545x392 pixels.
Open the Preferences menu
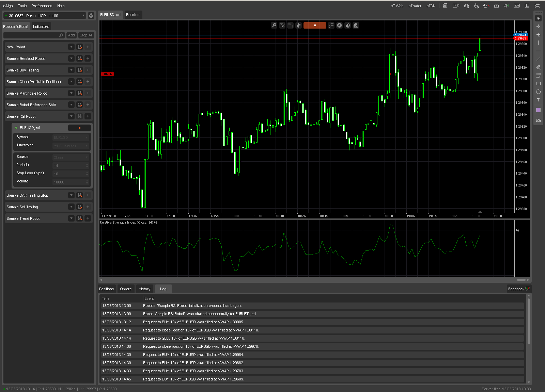click(x=42, y=6)
